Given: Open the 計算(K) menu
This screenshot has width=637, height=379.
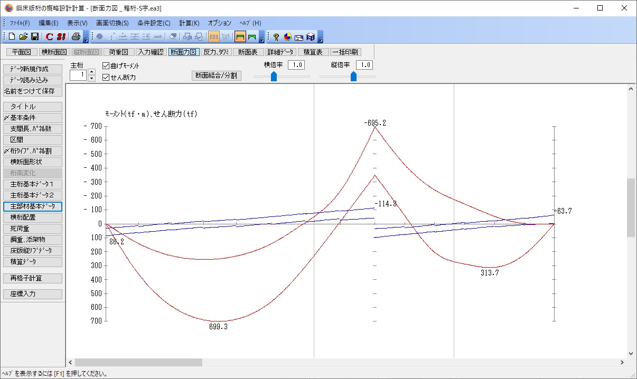Looking at the screenshot, I should click(190, 23).
